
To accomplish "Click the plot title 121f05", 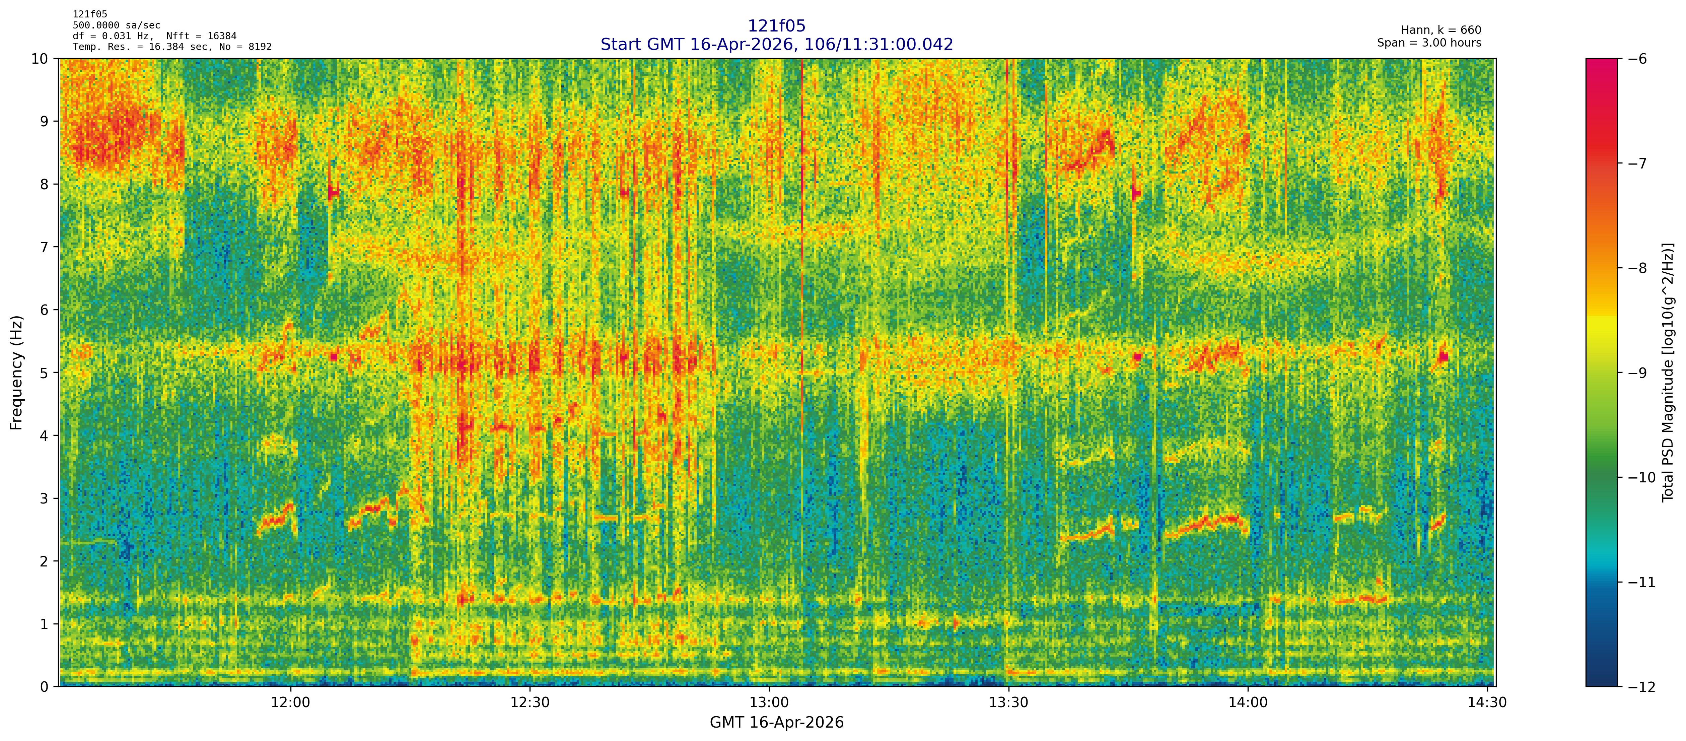I will click(x=776, y=26).
